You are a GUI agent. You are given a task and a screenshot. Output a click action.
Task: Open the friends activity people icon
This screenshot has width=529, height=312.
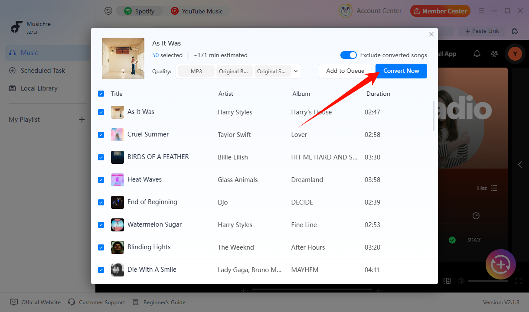click(494, 54)
